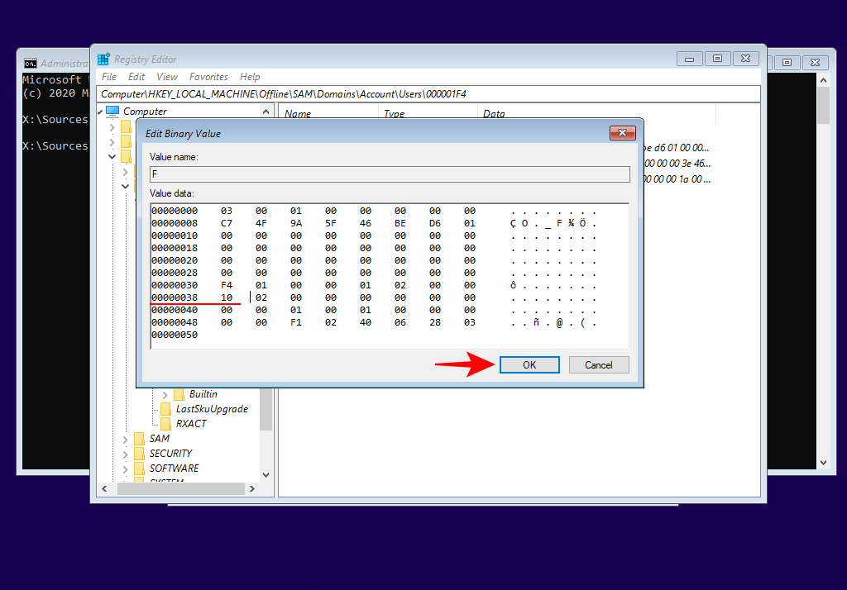Screen dimensions: 847x590
Task: Click the hex byte 10 at offset 00000038
Action: (x=226, y=297)
